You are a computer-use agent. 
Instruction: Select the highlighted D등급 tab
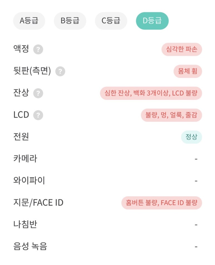[152, 21]
